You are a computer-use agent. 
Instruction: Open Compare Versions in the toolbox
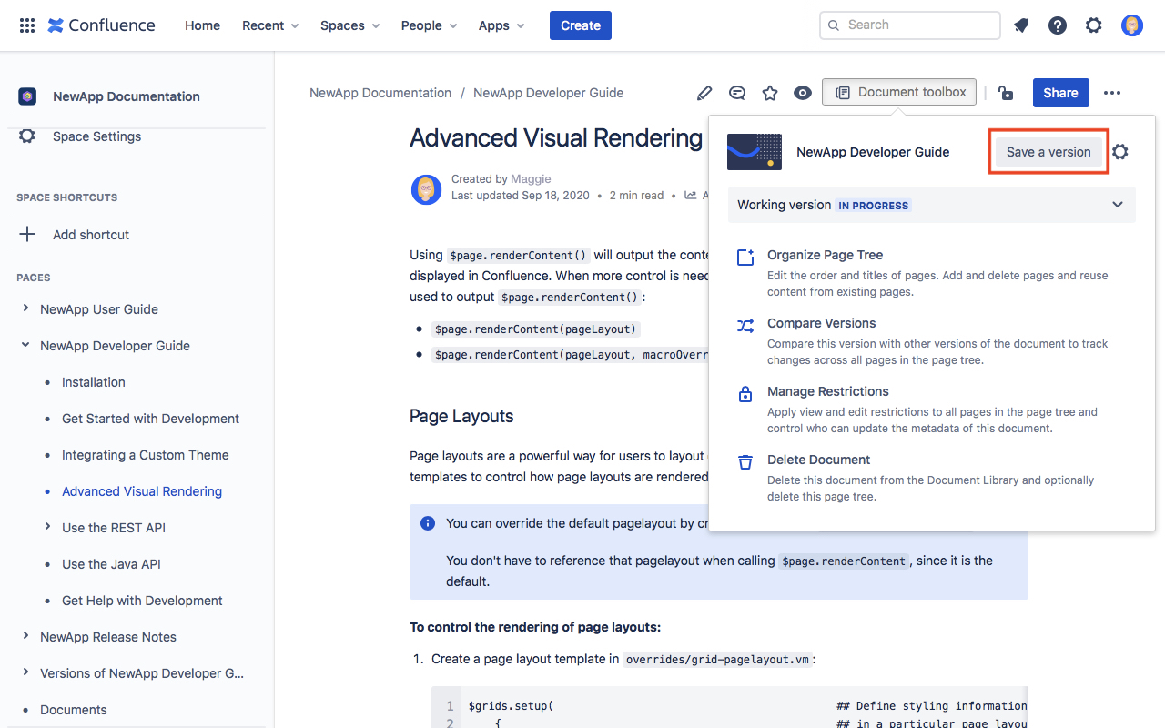tap(821, 323)
